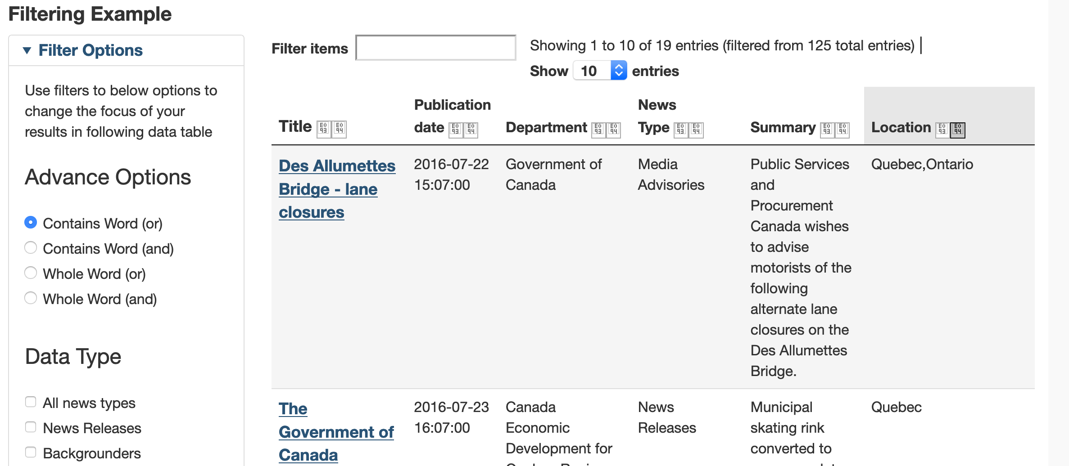Sort Publication date ascending via E093 icon
The image size is (1069, 466).
coord(455,130)
